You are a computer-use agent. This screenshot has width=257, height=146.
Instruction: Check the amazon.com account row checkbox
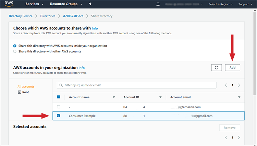tap(59, 107)
